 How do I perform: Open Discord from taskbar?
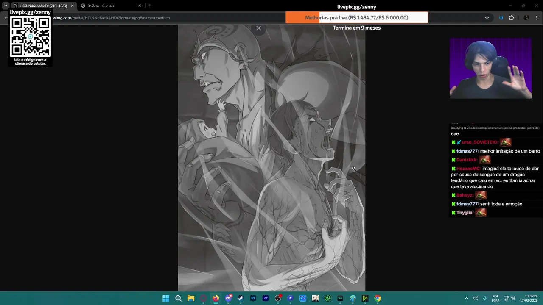click(228, 298)
